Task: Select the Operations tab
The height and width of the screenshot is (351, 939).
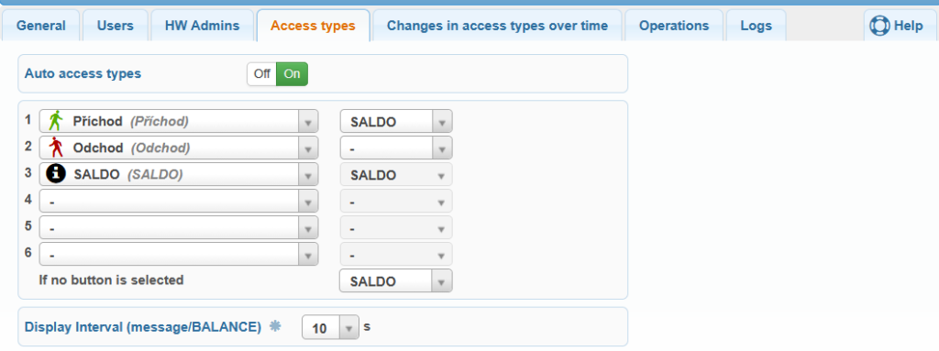Action: point(674,26)
